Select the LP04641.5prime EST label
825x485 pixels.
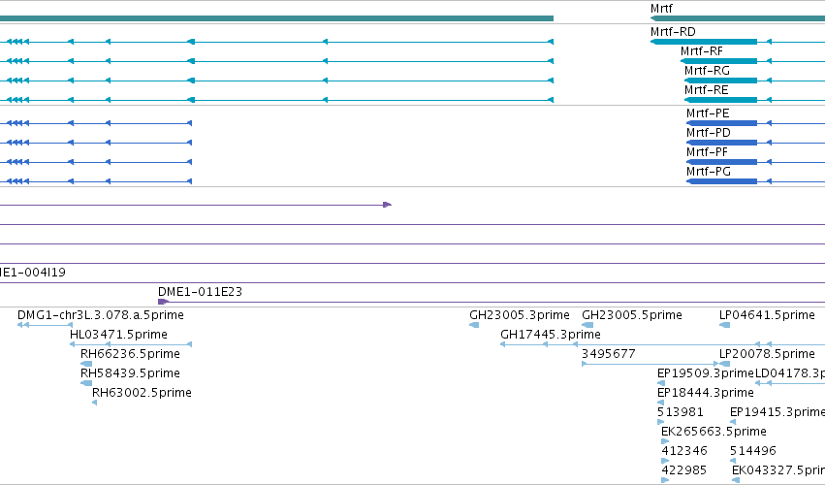point(767,315)
